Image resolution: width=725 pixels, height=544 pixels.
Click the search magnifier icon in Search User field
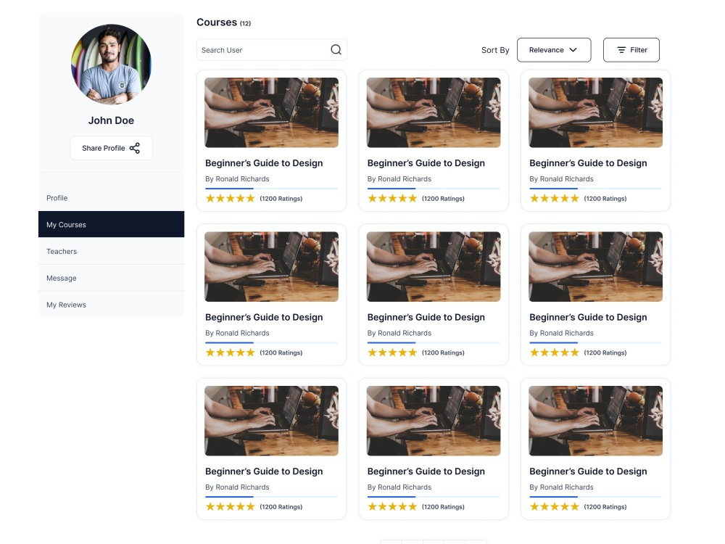coord(335,49)
